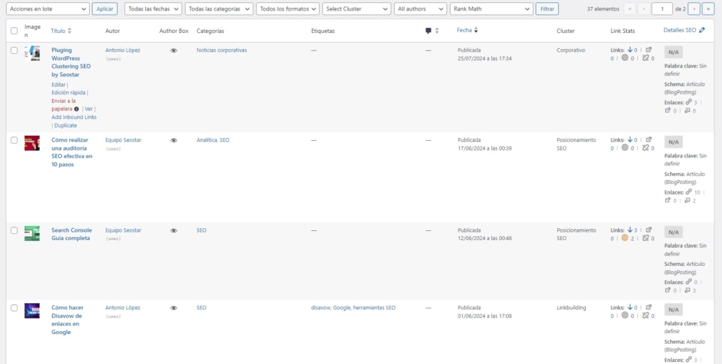Expand the Todas las categorías filter
This screenshot has width=722, height=364.
coord(219,9)
